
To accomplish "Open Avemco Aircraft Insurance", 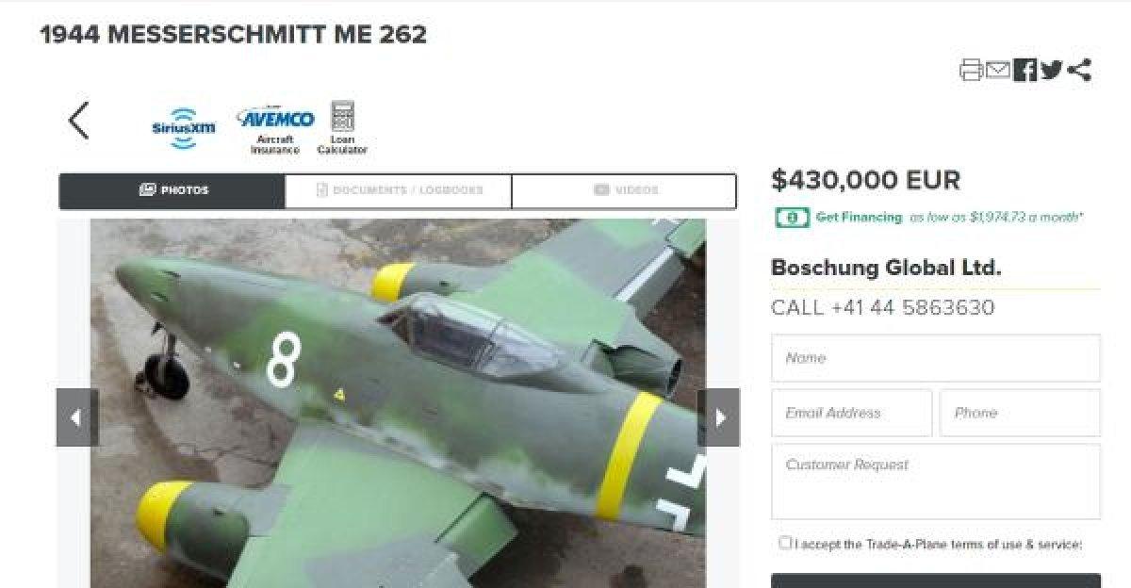I will (x=275, y=128).
